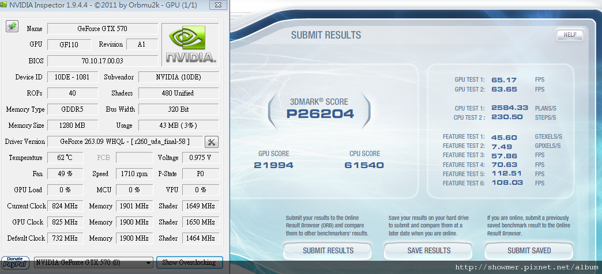Screen dimensions: 602x274
Task: Select the GPU Load field 0 %
Action: (65, 190)
